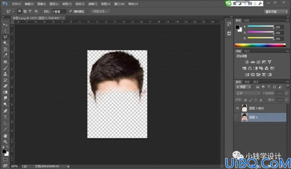Select Intersect with Selection mode
Screen dimensions: 291x169
(36, 11)
